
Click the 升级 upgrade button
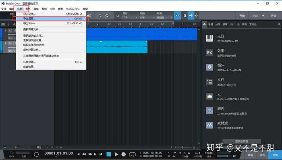pos(274,16)
